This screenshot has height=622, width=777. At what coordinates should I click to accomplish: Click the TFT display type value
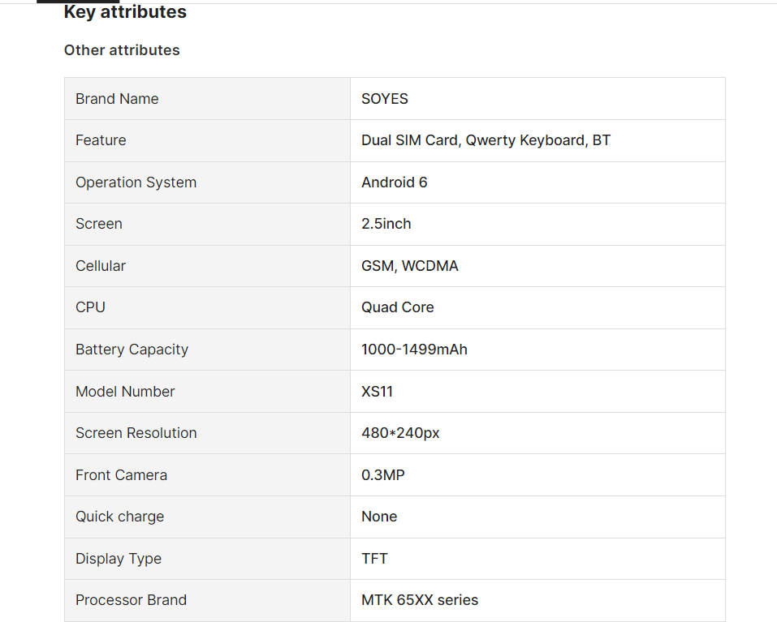[374, 559]
